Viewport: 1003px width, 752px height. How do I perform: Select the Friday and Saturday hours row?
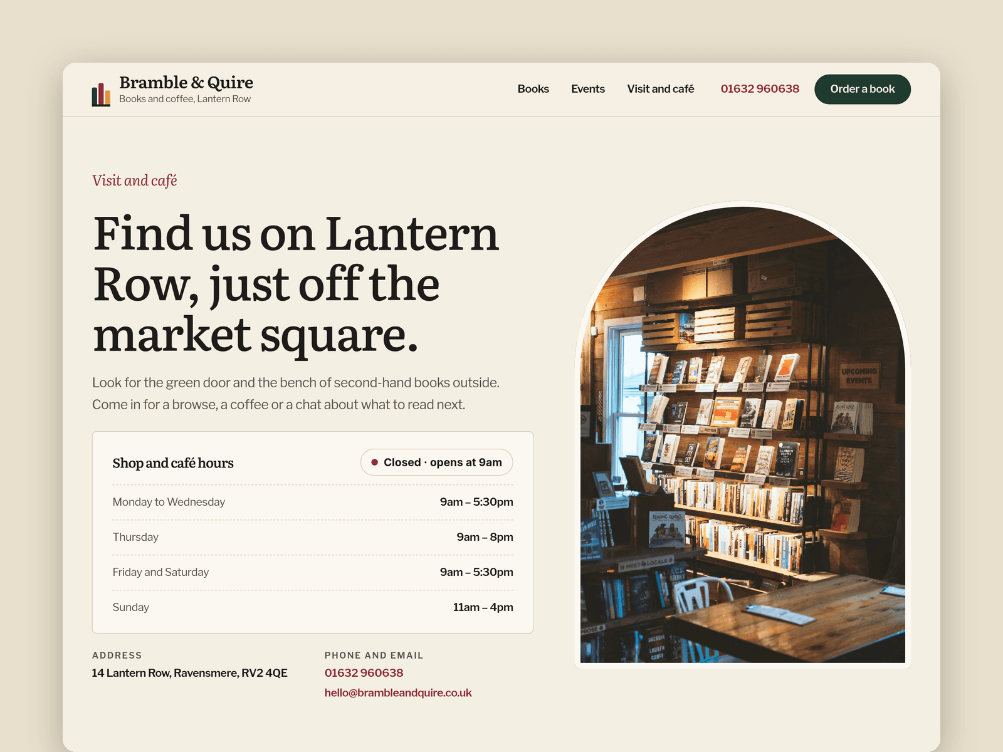pos(313,572)
